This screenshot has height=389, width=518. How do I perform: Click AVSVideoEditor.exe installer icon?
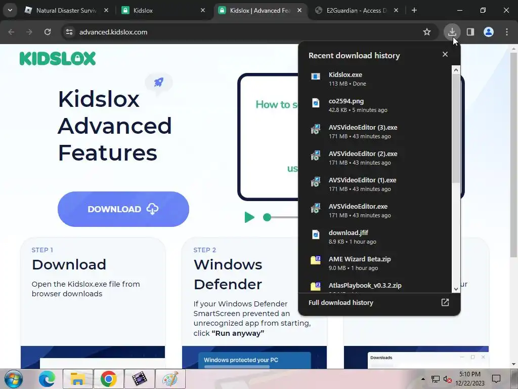click(316, 208)
